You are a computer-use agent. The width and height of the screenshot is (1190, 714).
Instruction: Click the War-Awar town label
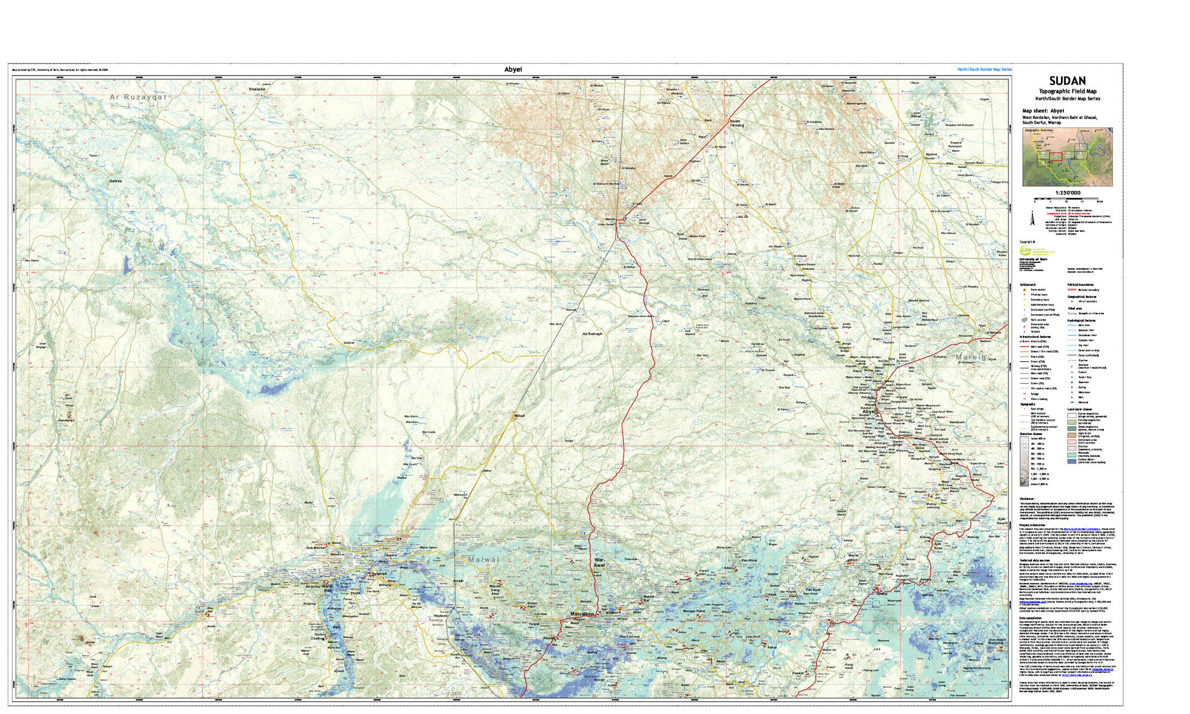coord(600,562)
